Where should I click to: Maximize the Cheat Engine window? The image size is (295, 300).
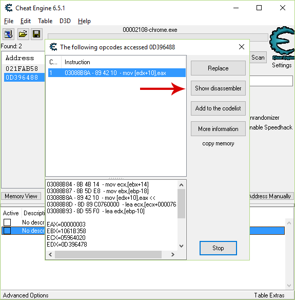259,8
